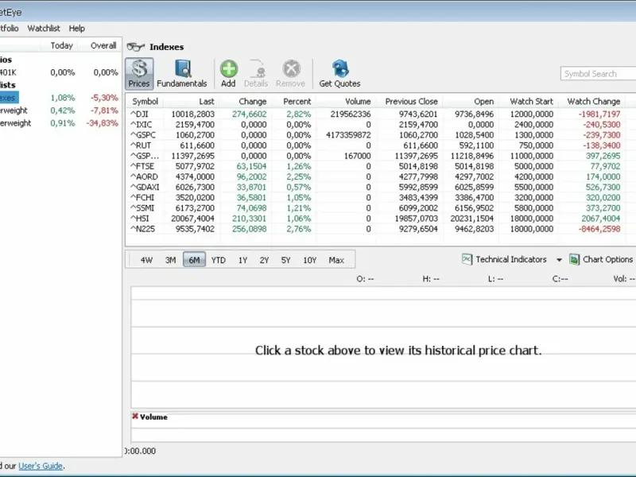This screenshot has width=636, height=477.
Task: Sort by the Symbol column header
Action: [x=145, y=102]
